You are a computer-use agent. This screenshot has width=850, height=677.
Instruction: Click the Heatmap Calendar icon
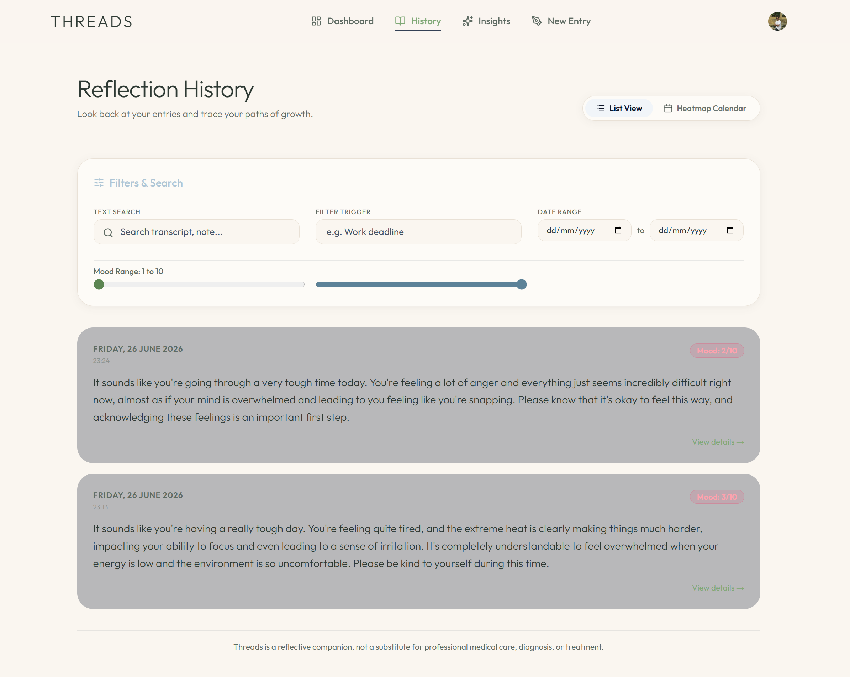click(x=668, y=108)
